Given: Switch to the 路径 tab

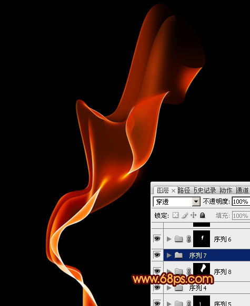Looking at the screenshot, I should (x=184, y=191).
